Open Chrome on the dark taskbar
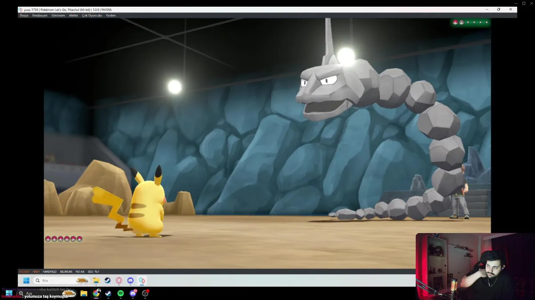 pos(96,293)
